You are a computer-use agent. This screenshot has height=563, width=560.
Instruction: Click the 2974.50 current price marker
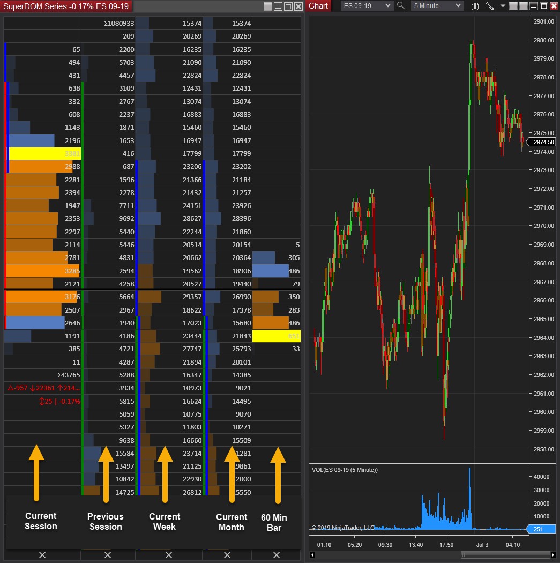[541, 142]
